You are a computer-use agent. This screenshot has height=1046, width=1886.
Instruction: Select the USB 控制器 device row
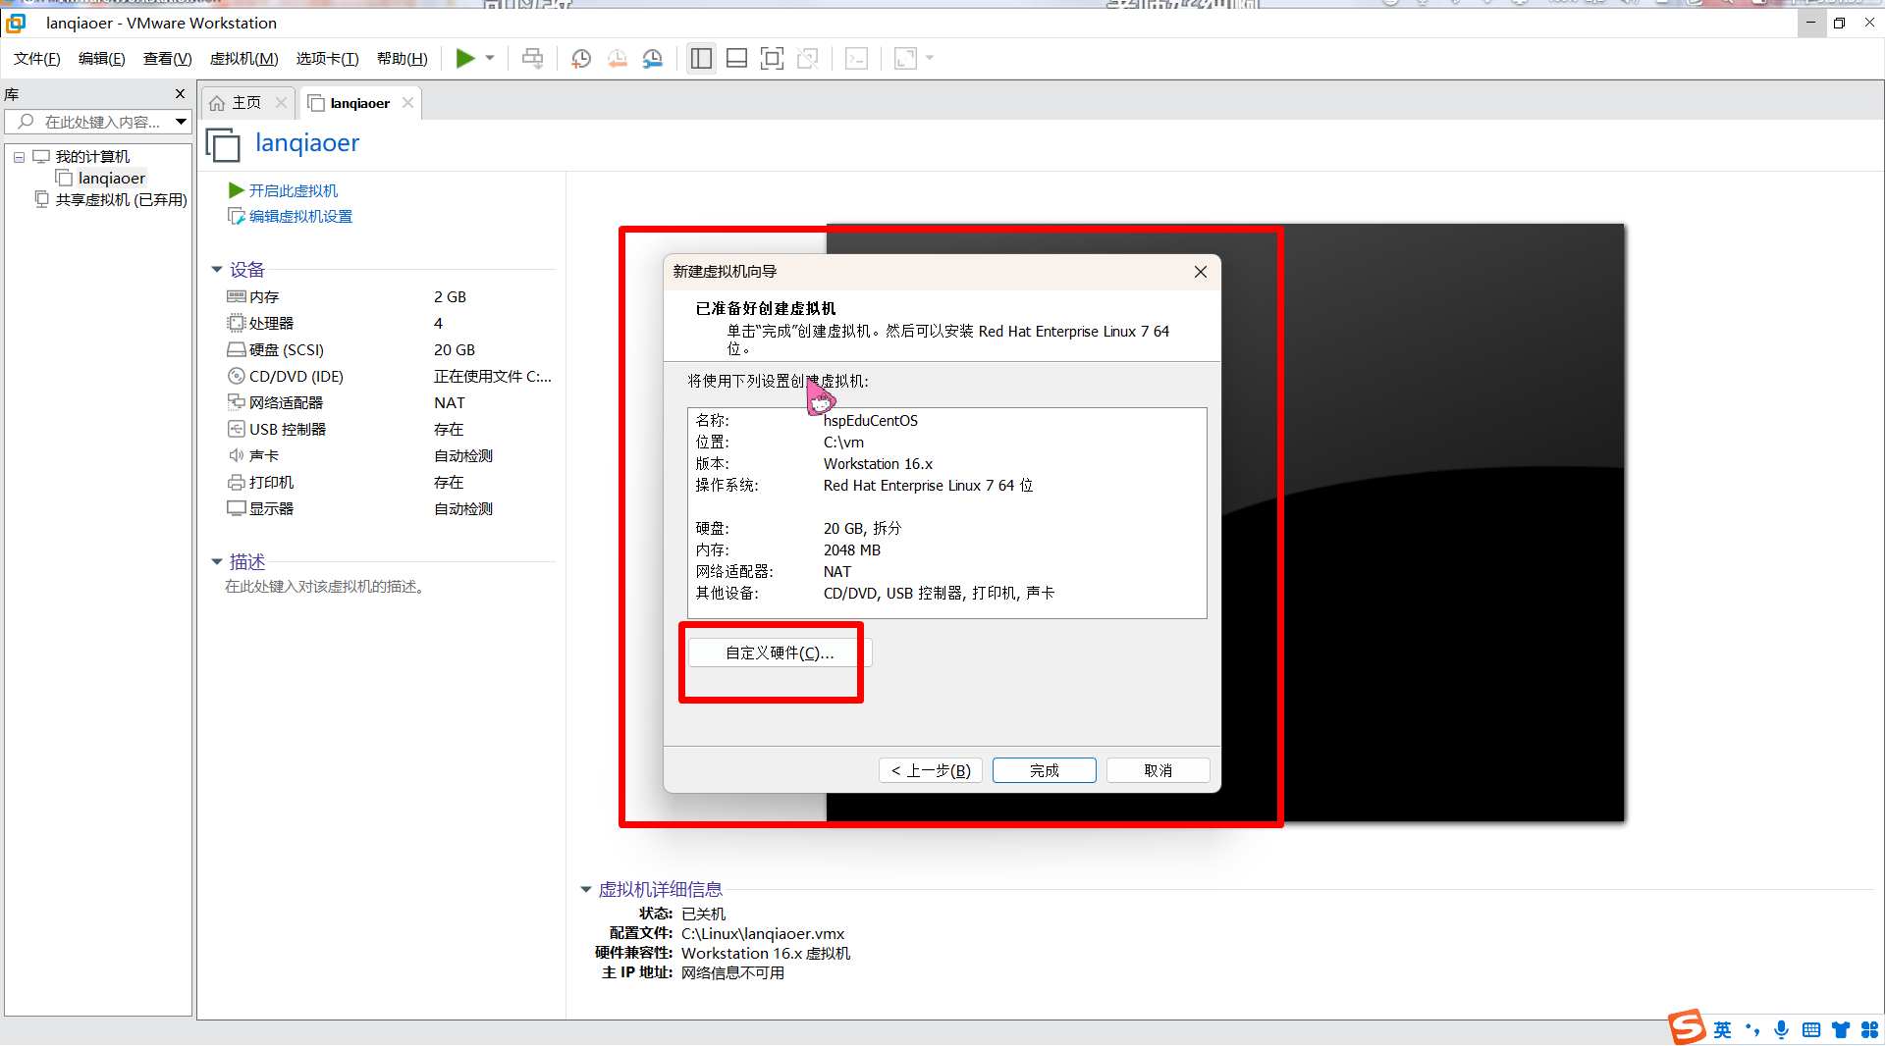pyautogui.click(x=390, y=430)
